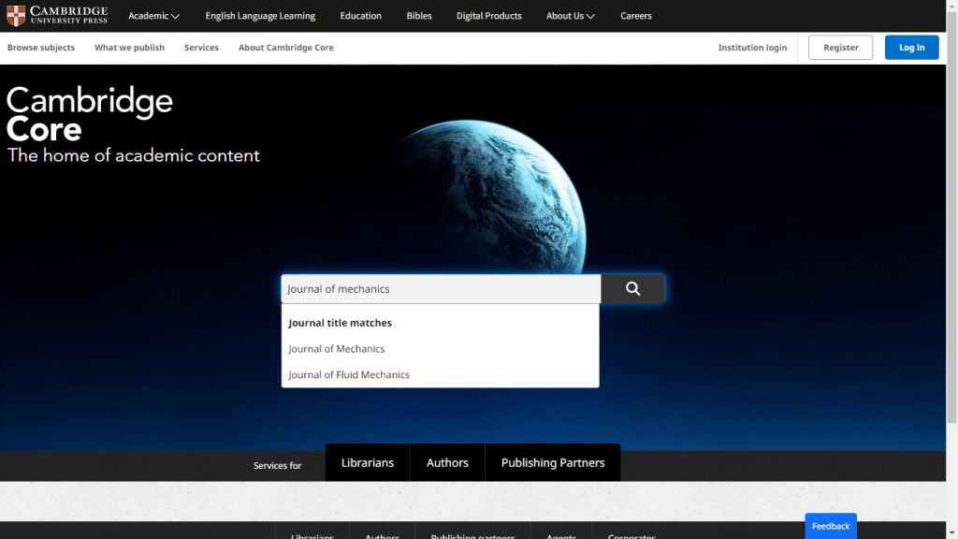Image resolution: width=958 pixels, height=539 pixels.
Task: Open the Authors services tab
Action: (x=447, y=462)
